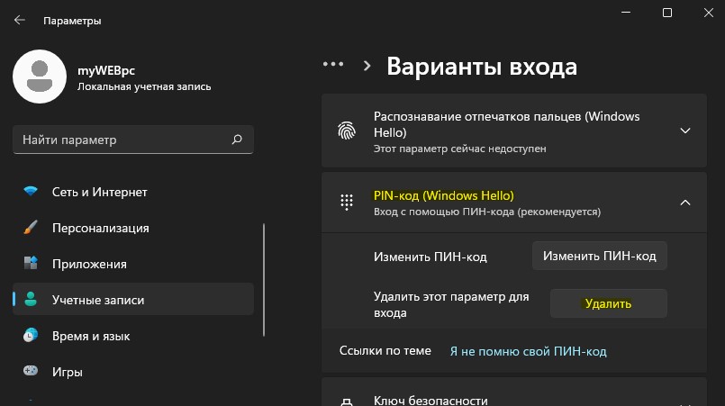Open Время и язык settings
The image size is (725, 406).
pyautogui.click(x=133, y=336)
